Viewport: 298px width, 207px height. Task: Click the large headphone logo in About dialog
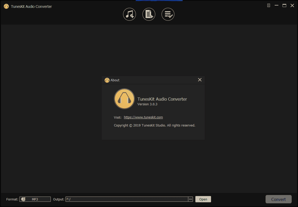124,99
